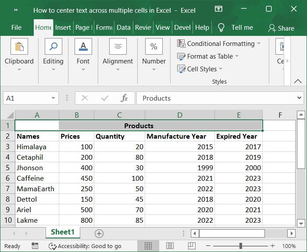Add a new sheet with plus icon

coord(99,233)
